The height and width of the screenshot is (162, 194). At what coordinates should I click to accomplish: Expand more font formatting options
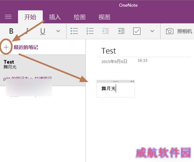point(58,31)
